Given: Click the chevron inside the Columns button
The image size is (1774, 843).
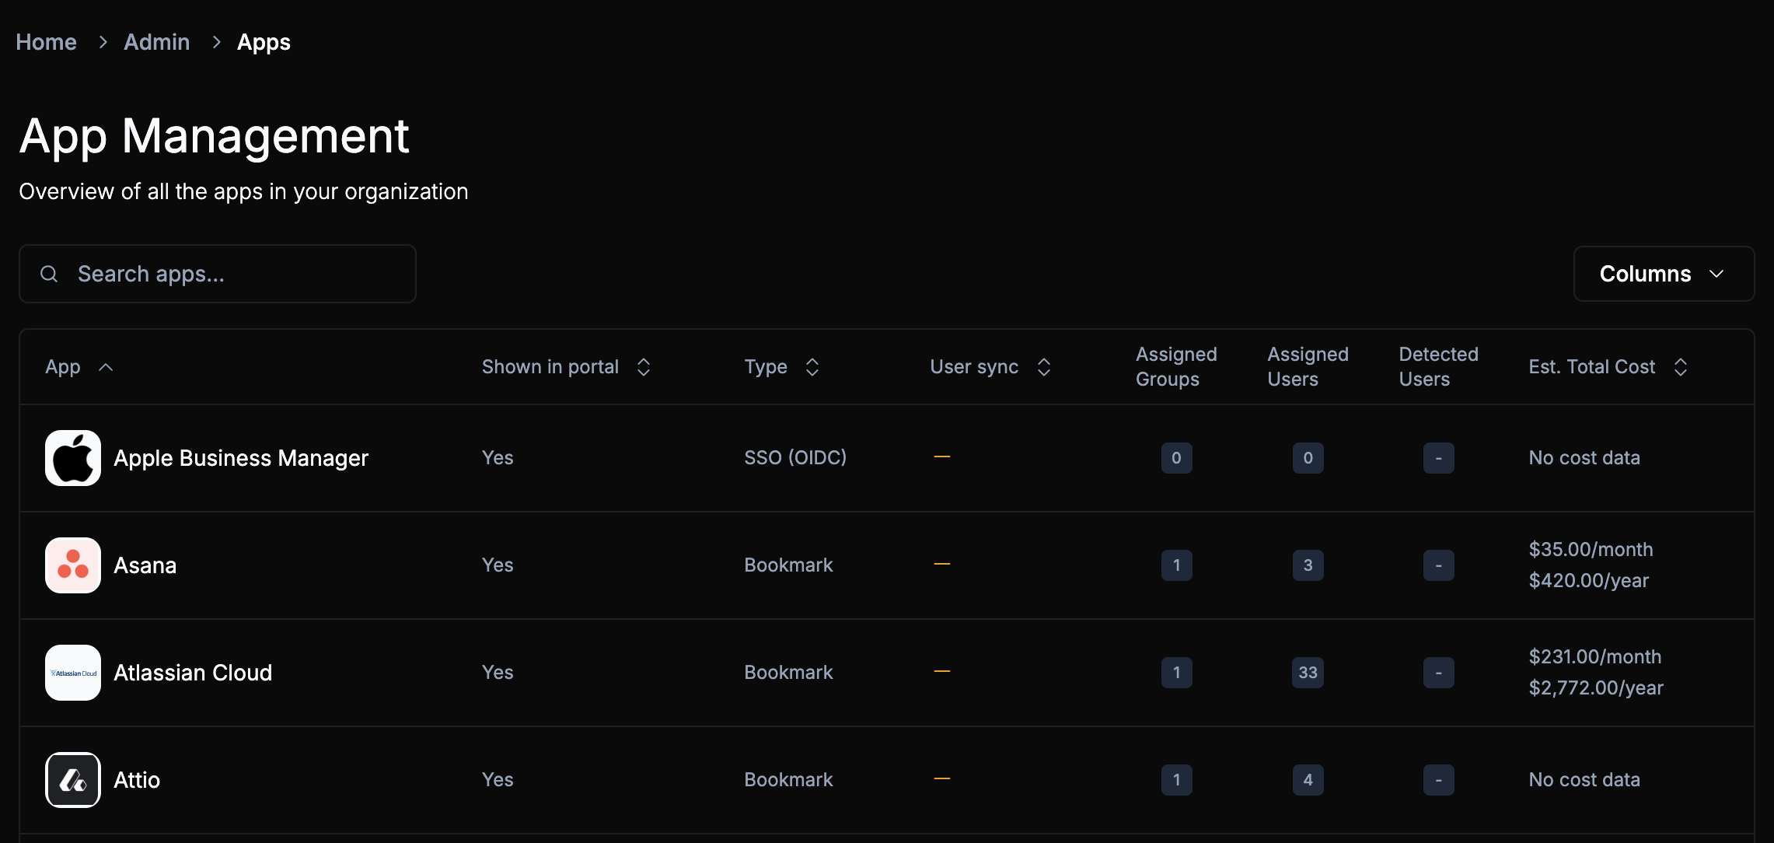Looking at the screenshot, I should pyautogui.click(x=1717, y=274).
